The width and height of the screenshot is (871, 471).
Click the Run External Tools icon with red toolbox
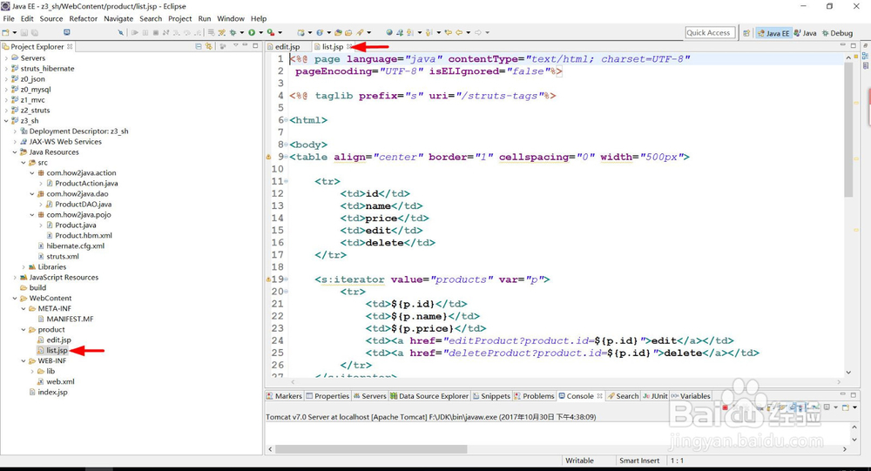[x=271, y=32]
